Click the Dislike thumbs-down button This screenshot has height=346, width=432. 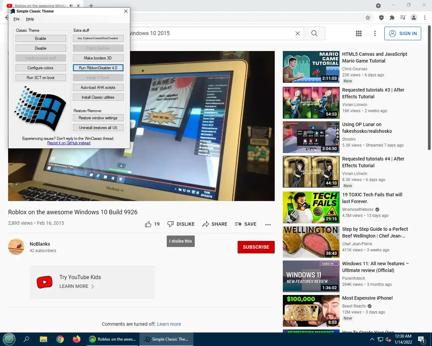[181, 224]
